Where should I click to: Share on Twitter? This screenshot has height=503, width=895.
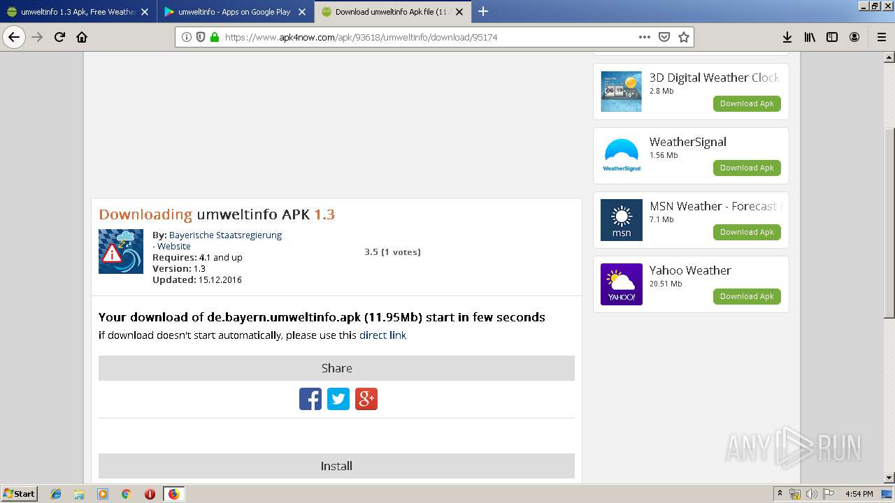pos(338,399)
